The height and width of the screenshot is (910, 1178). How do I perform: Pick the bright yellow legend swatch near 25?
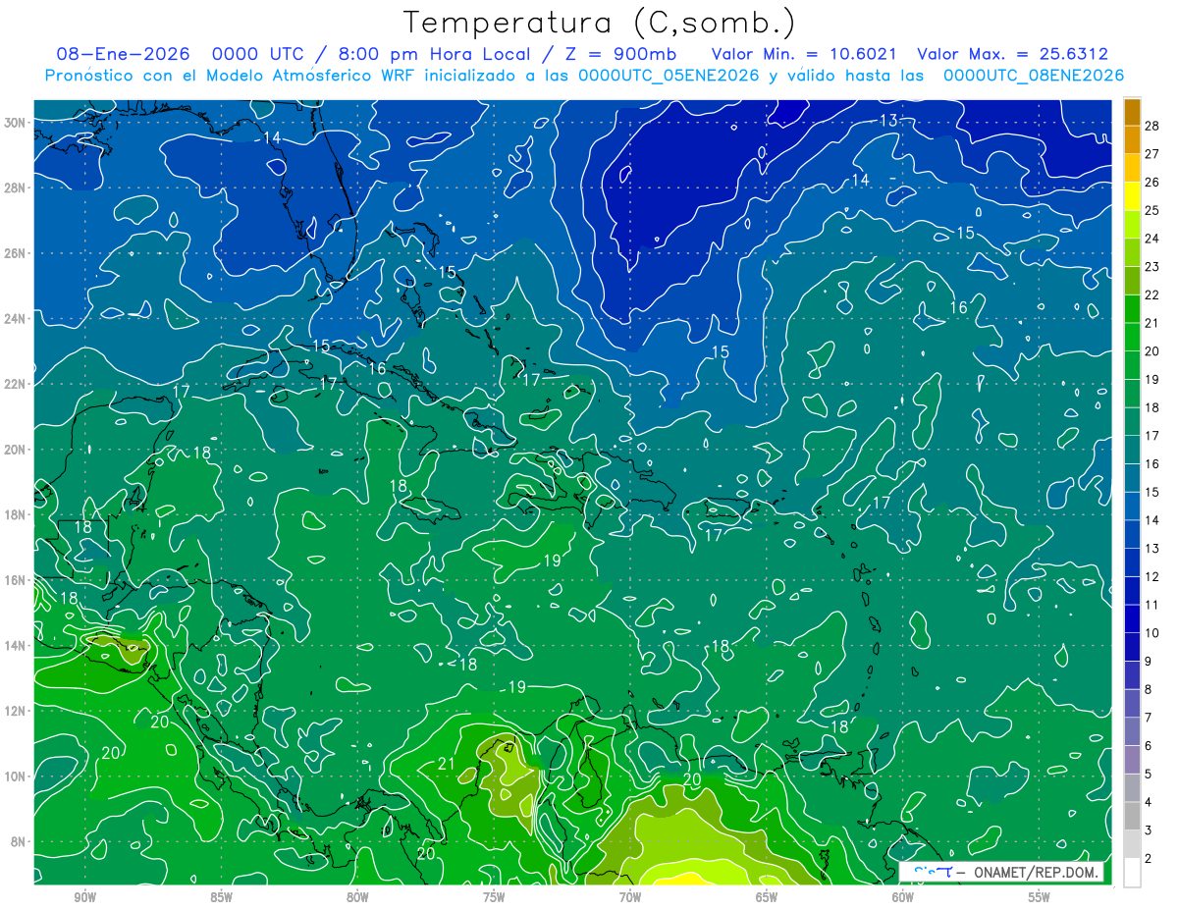[x=1132, y=196]
